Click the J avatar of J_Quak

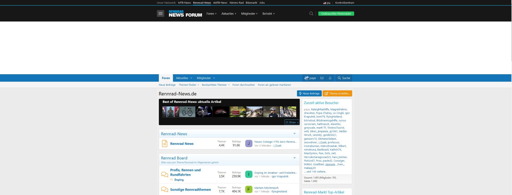click(x=249, y=144)
